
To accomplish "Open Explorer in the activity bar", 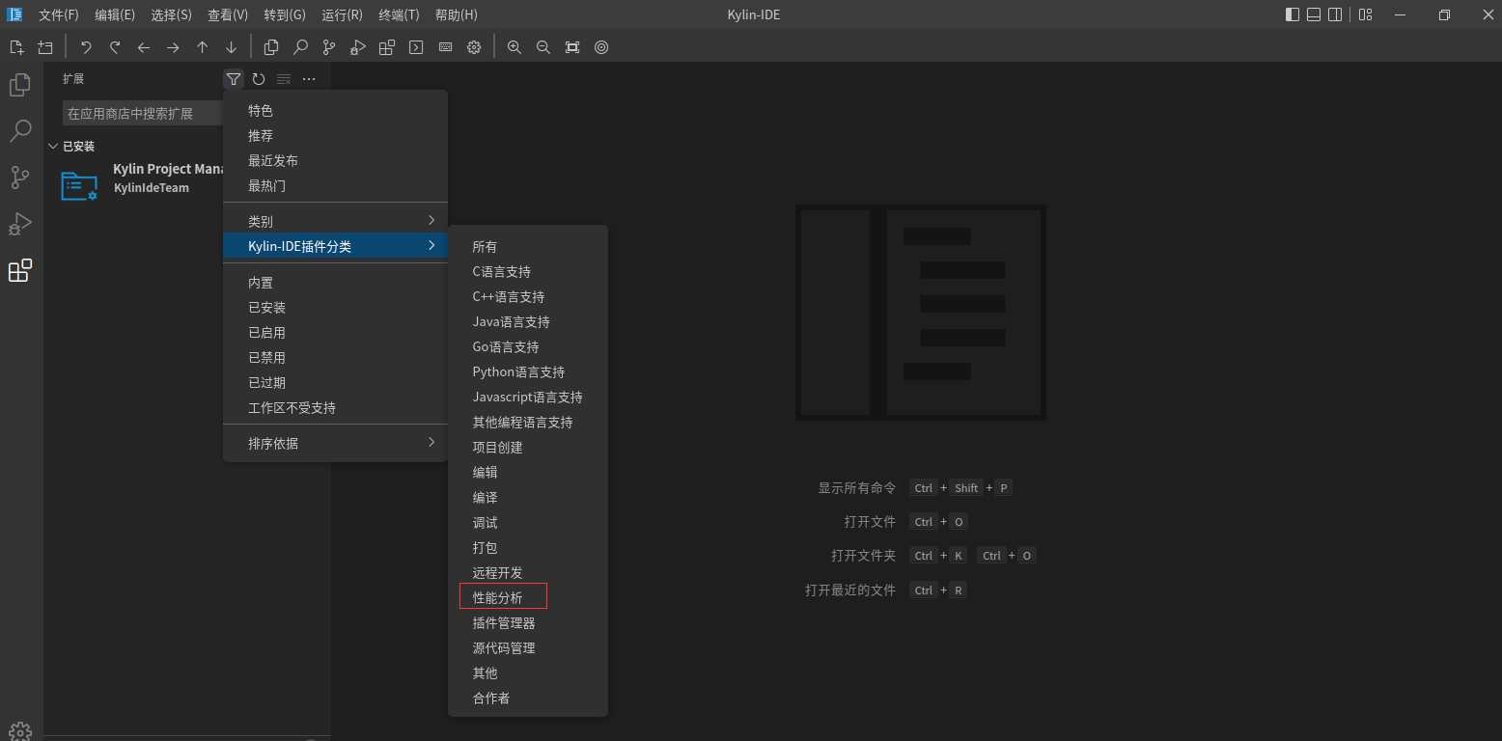I will point(20,86).
